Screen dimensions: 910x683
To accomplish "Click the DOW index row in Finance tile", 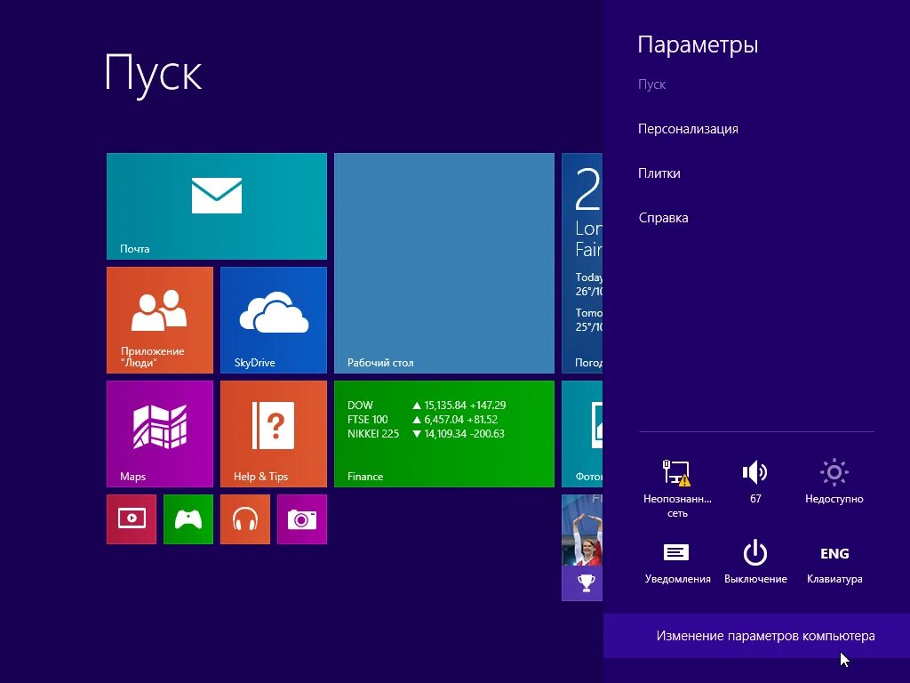I will point(427,406).
